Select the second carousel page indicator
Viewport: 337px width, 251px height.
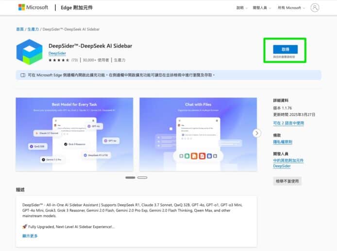coord(142,178)
